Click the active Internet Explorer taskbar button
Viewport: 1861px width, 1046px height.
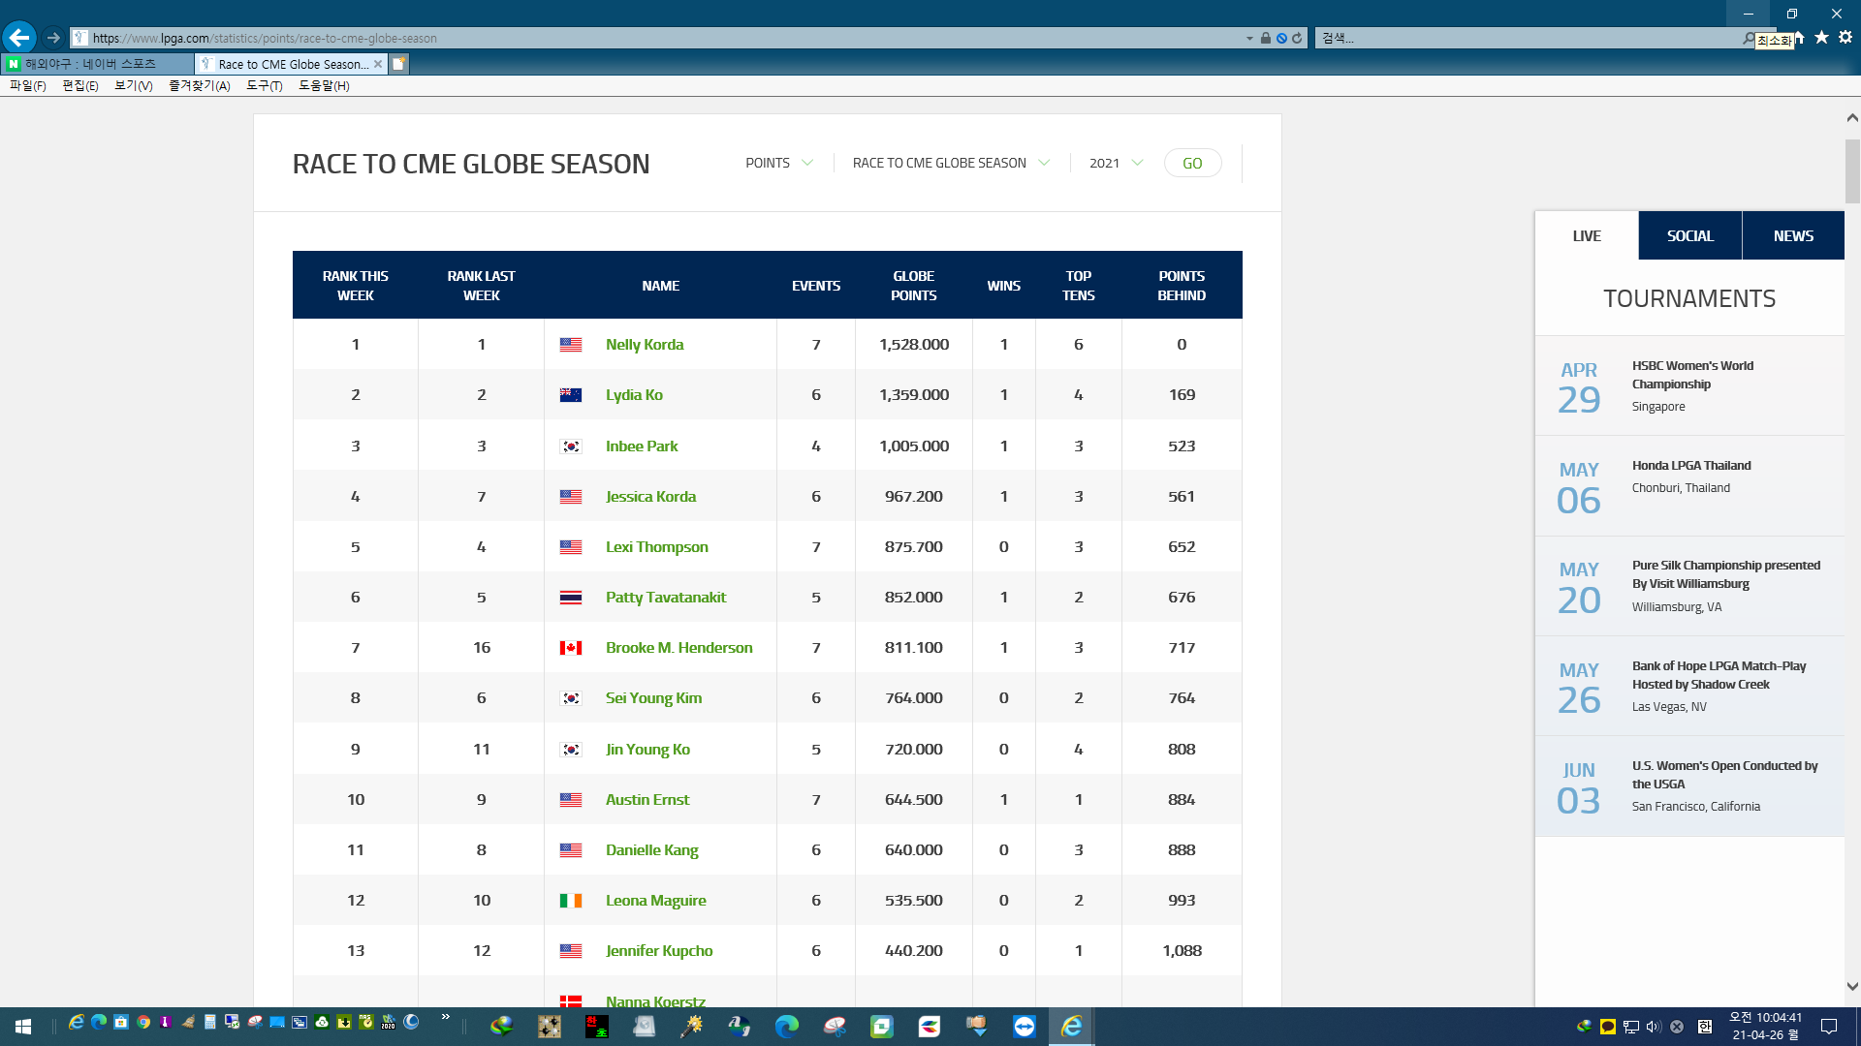(1071, 1027)
